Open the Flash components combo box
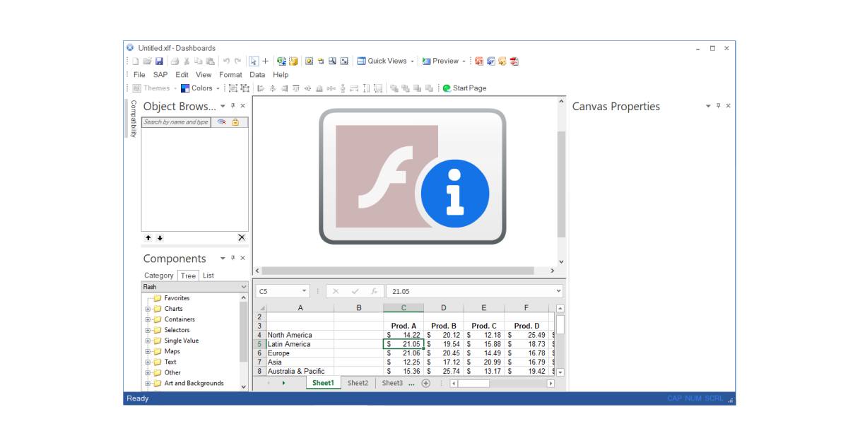Viewport: 848px width, 443px height. [x=195, y=287]
